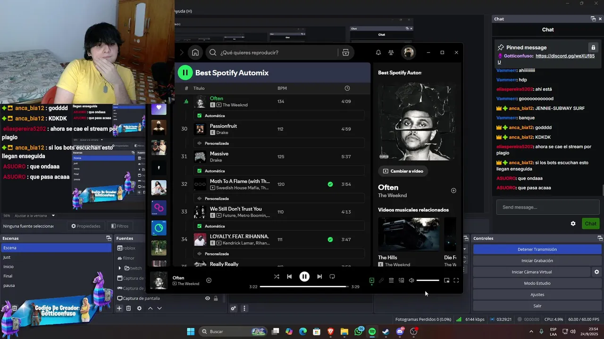This screenshot has width=604, height=339.
Task: Select the Just scene in Escenas
Action: [x=56, y=257]
